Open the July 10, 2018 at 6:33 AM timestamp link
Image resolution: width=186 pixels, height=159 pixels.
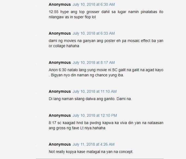[x=94, y=34]
